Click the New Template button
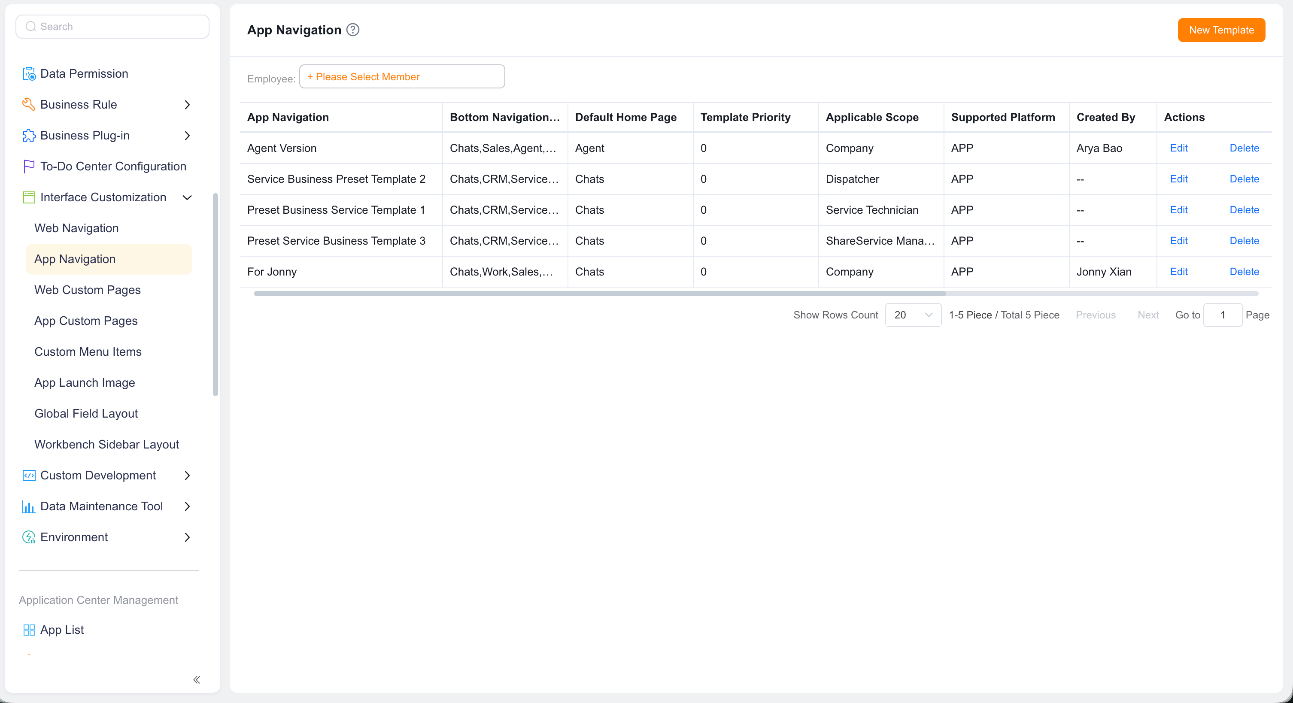 point(1221,30)
